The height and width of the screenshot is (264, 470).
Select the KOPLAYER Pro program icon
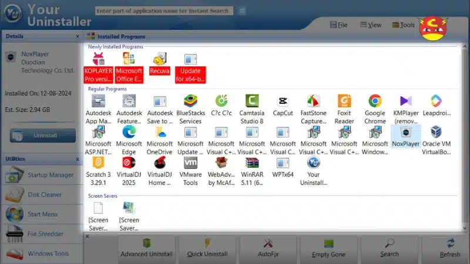98,59
